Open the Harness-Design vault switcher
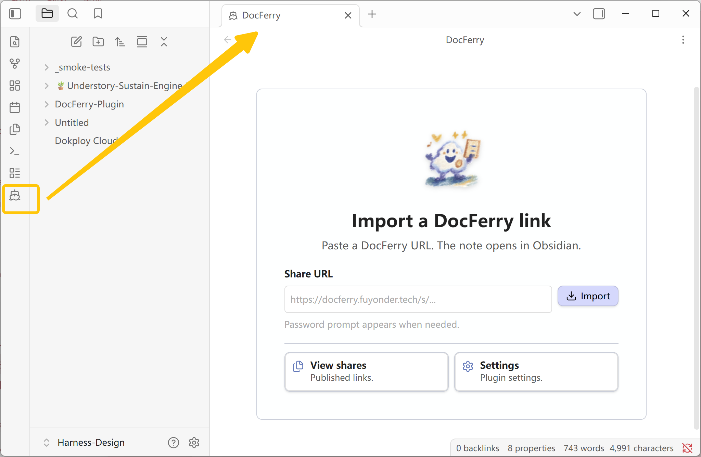This screenshot has height=457, width=701. pyautogui.click(x=84, y=443)
